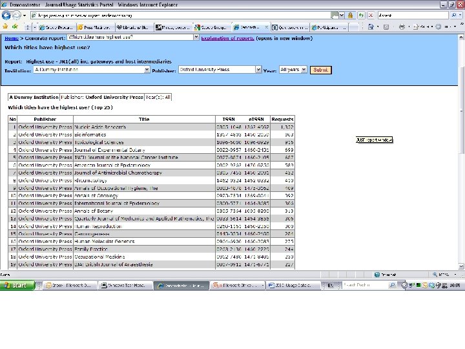465x349 pixels.
Task: Open the address bar history dropdown
Action: click(342, 15)
